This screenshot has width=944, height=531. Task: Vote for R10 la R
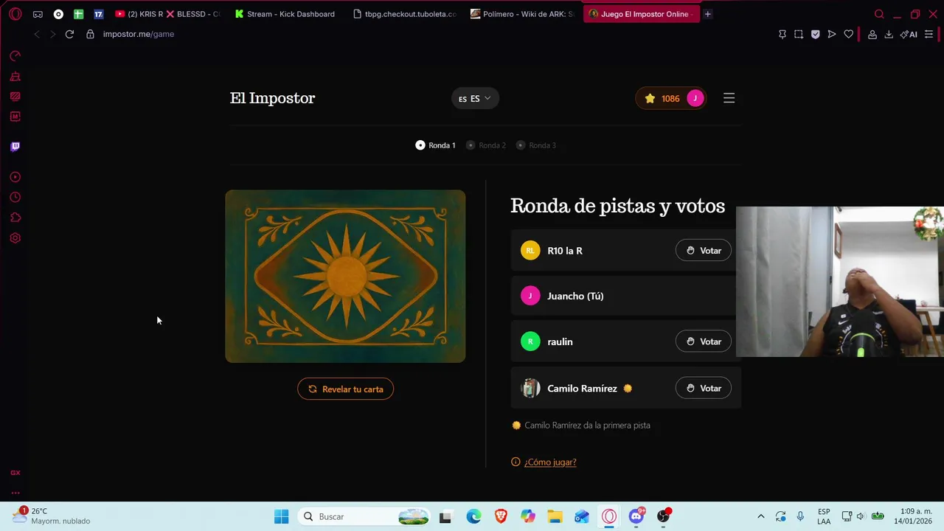pos(703,251)
